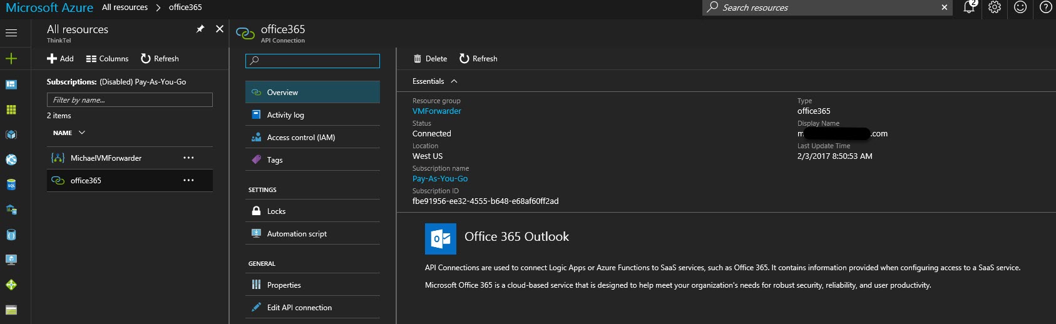This screenshot has height=324, width=1056.
Task: Open the Activity log menu item
Action: [312, 115]
